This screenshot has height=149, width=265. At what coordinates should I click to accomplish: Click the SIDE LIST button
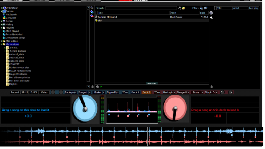click(x=151, y=83)
